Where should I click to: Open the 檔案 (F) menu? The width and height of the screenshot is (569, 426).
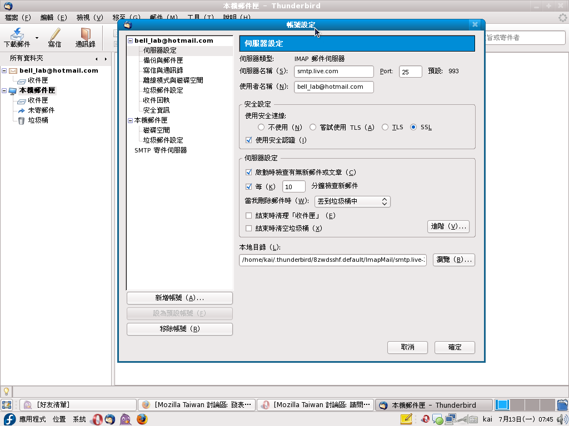[x=18, y=17]
